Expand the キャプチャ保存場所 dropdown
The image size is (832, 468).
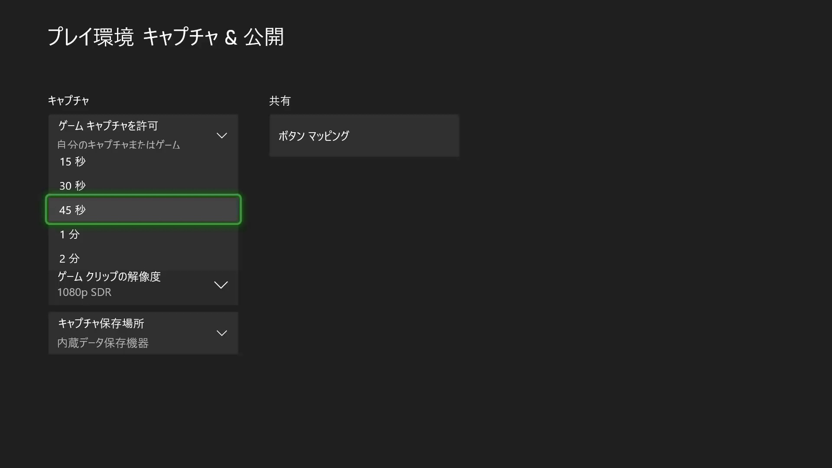143,333
